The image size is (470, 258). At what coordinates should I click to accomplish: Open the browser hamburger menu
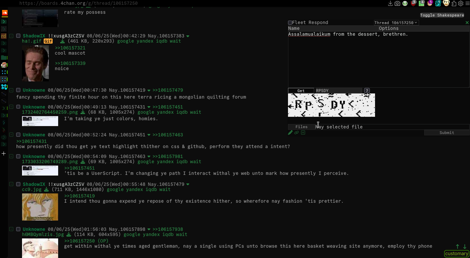point(467,3)
